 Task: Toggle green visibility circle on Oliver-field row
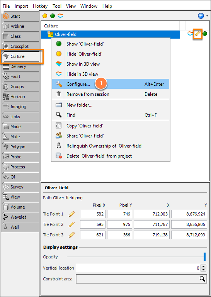click(205, 34)
